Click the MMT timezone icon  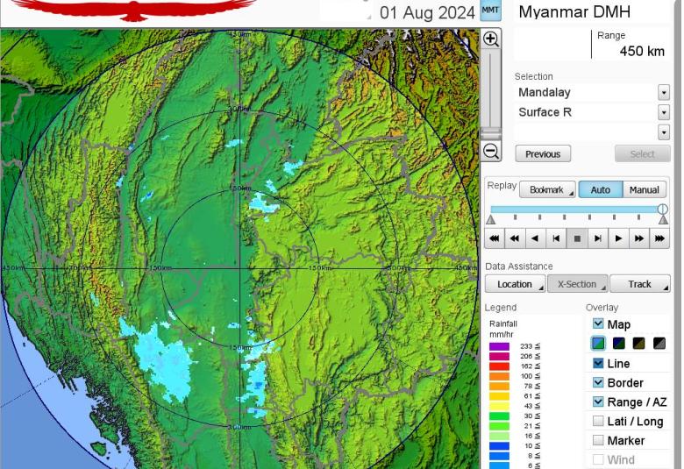[x=491, y=11]
